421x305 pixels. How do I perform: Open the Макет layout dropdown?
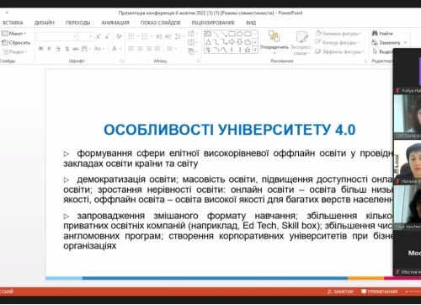(14, 34)
